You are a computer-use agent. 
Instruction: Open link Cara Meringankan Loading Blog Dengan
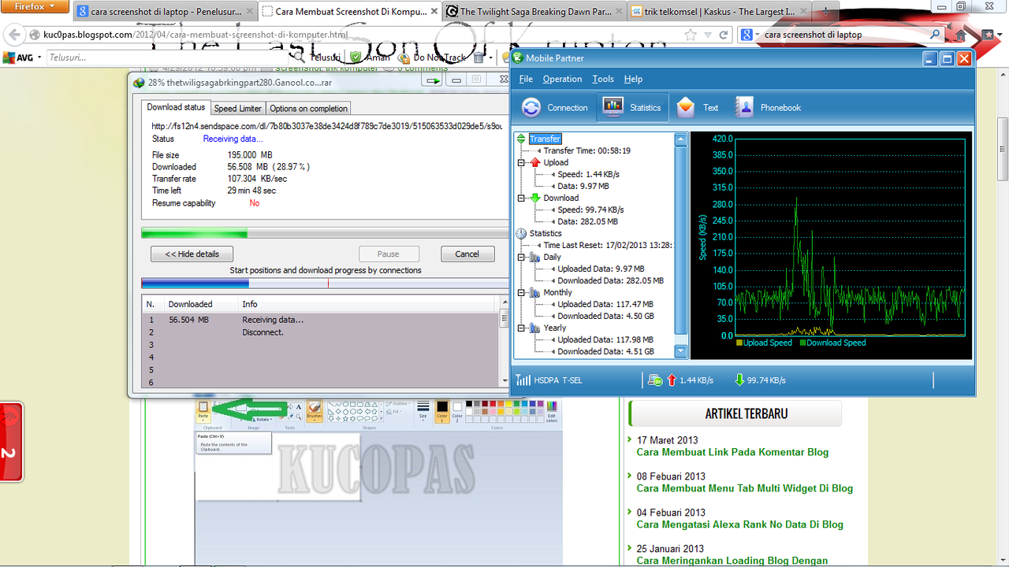(732, 561)
